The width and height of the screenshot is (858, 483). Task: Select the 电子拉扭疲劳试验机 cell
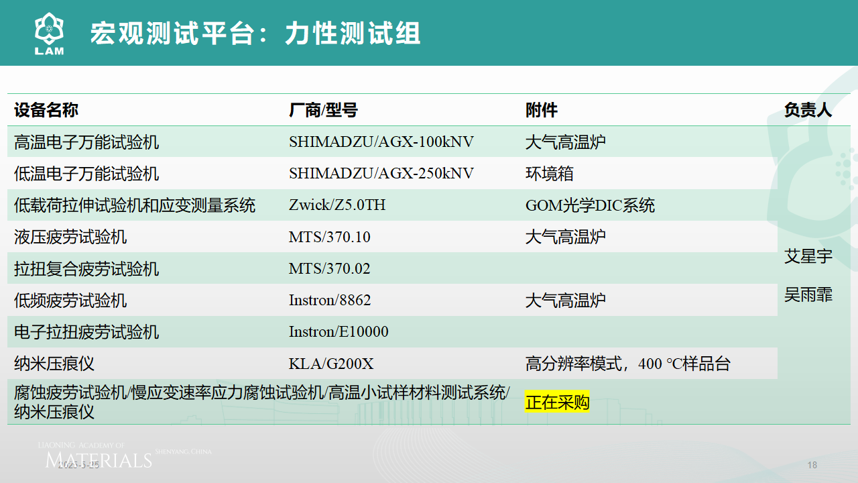pos(86,332)
